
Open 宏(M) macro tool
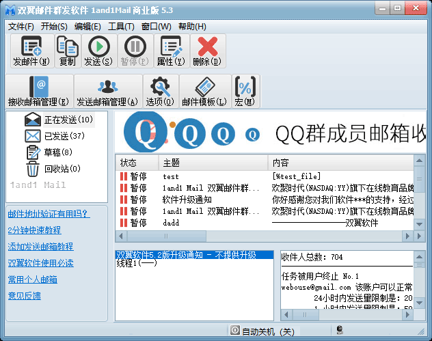245,91
